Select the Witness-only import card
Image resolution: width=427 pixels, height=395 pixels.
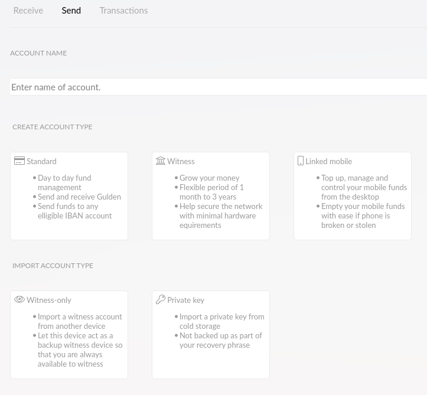pos(69,372)
